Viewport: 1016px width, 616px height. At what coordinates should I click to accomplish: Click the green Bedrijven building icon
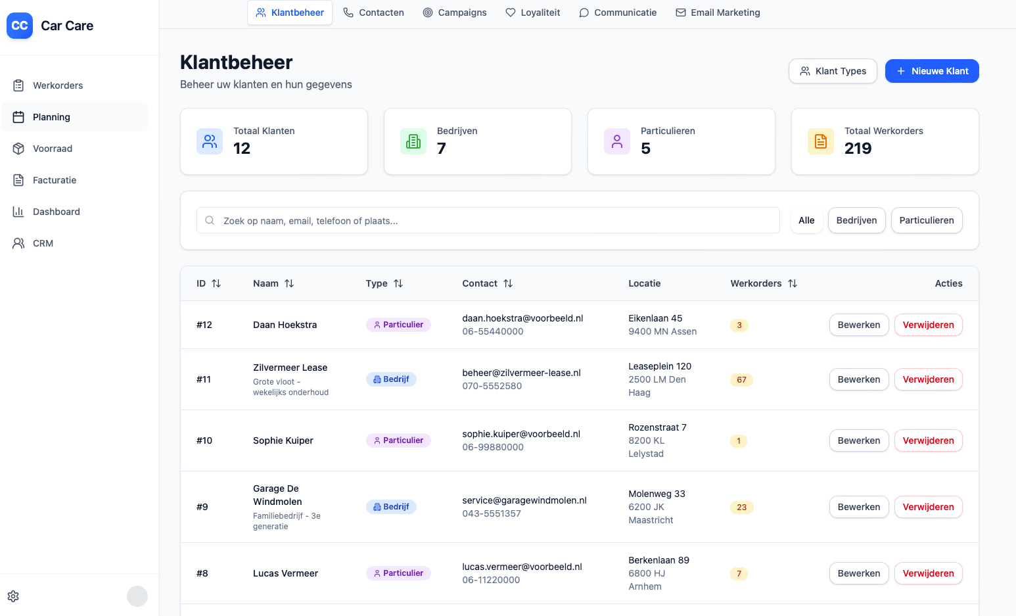click(x=413, y=141)
